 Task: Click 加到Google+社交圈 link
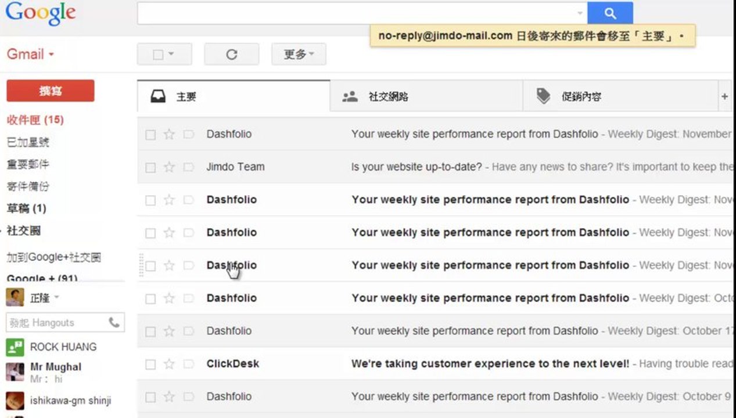(x=53, y=257)
